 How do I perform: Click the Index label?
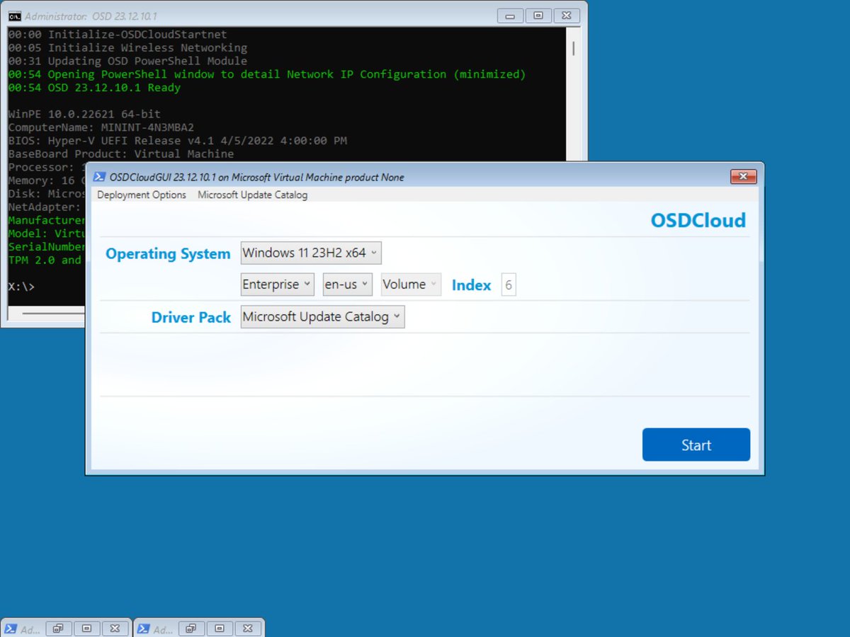(x=472, y=285)
